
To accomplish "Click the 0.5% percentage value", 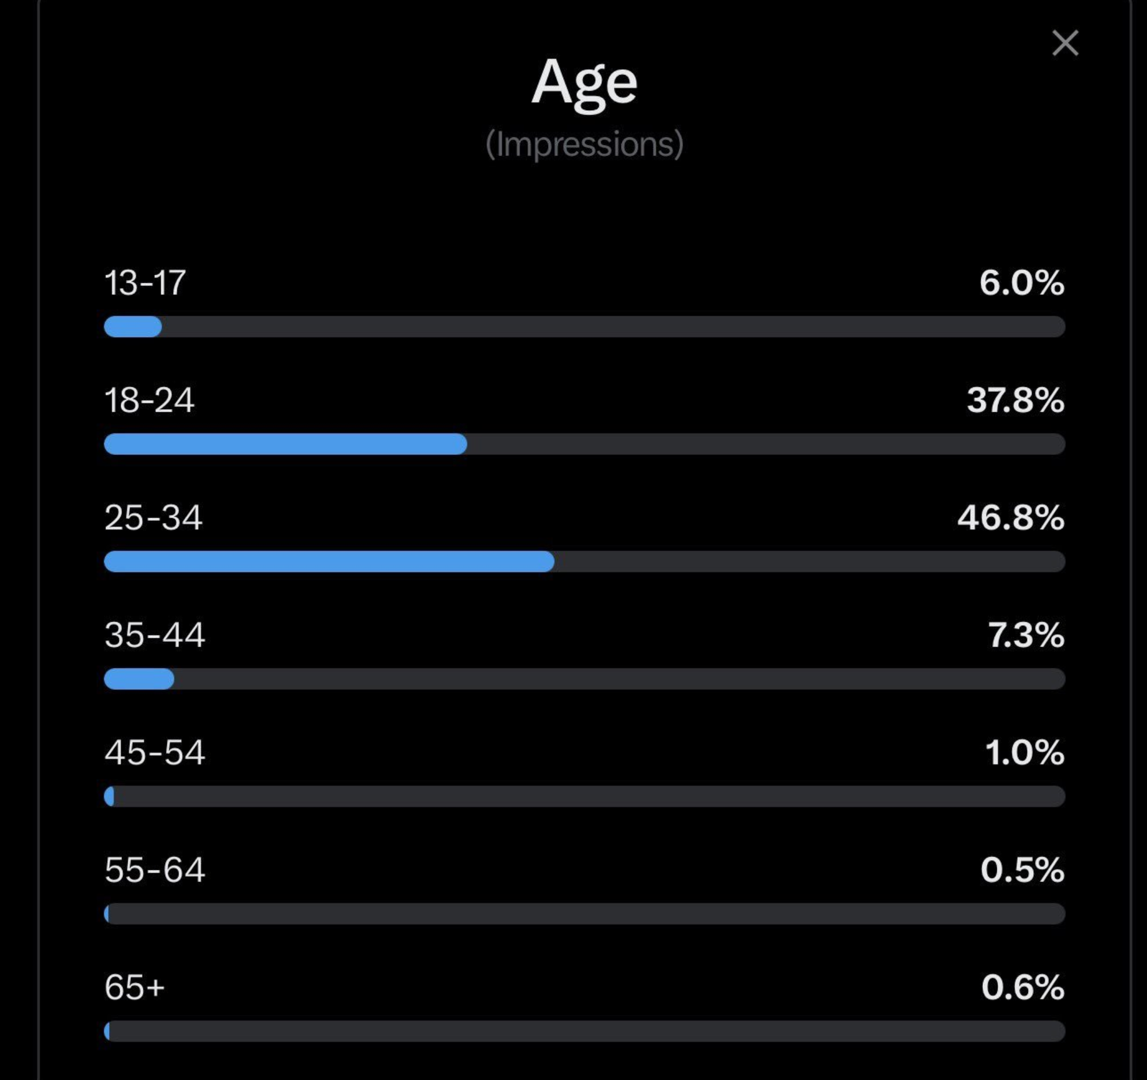I will click(1022, 870).
